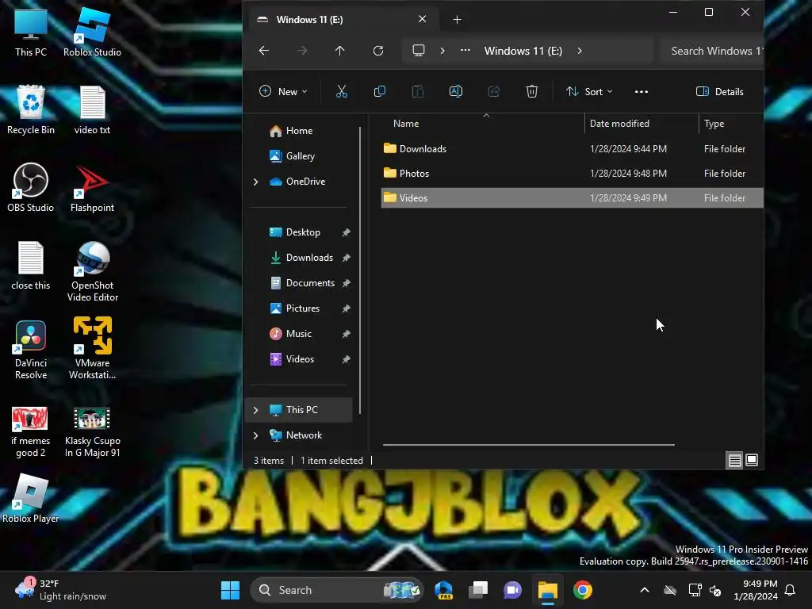Click the Copy icon in toolbar
Image resolution: width=812 pixels, height=609 pixels.
[380, 92]
